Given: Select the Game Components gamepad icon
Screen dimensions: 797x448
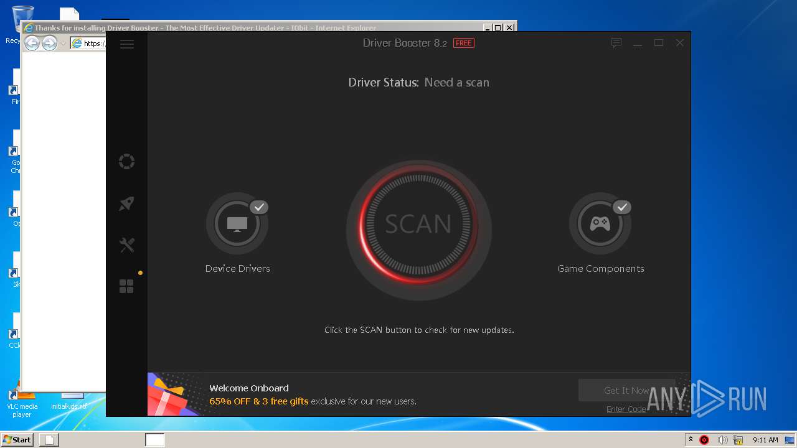Looking at the screenshot, I should (x=600, y=223).
